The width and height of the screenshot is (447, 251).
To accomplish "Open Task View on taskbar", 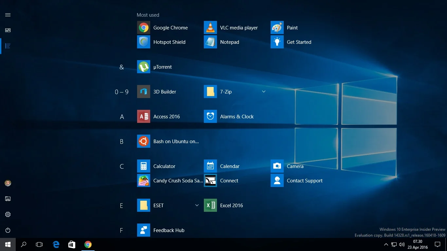I will pos(39,244).
